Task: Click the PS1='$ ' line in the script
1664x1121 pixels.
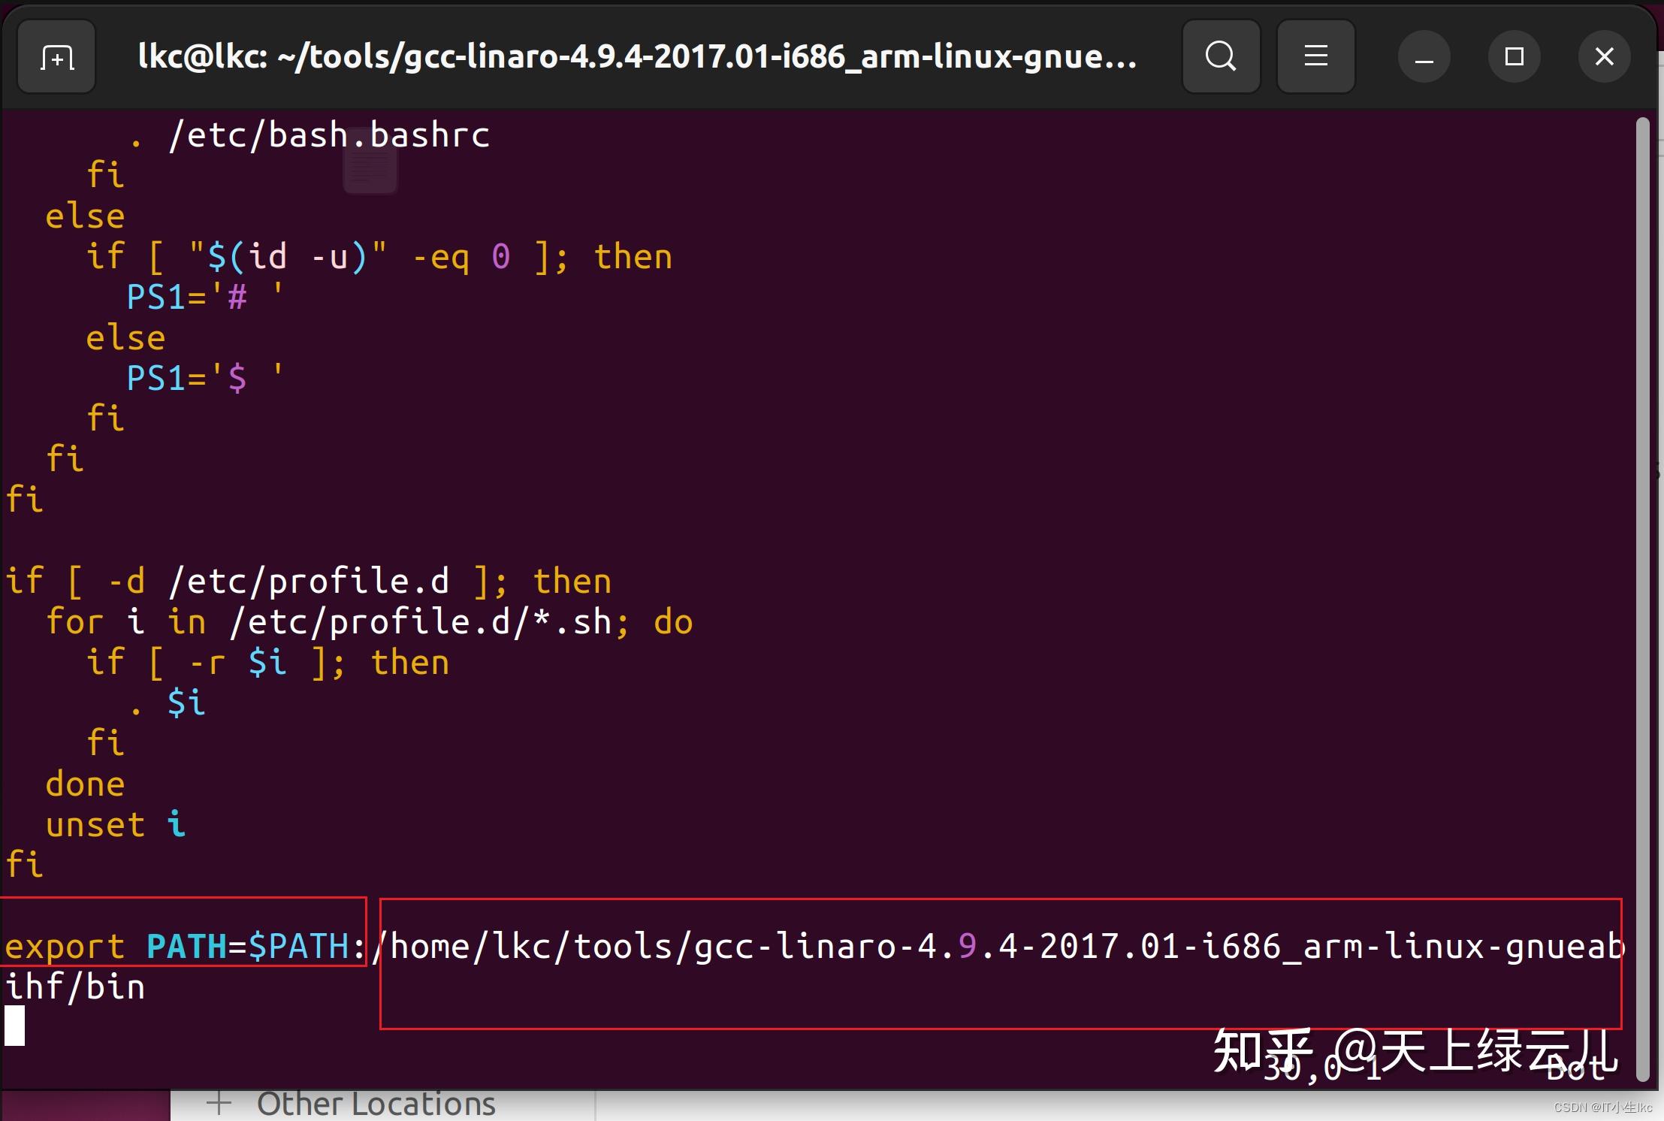Action: [203, 377]
